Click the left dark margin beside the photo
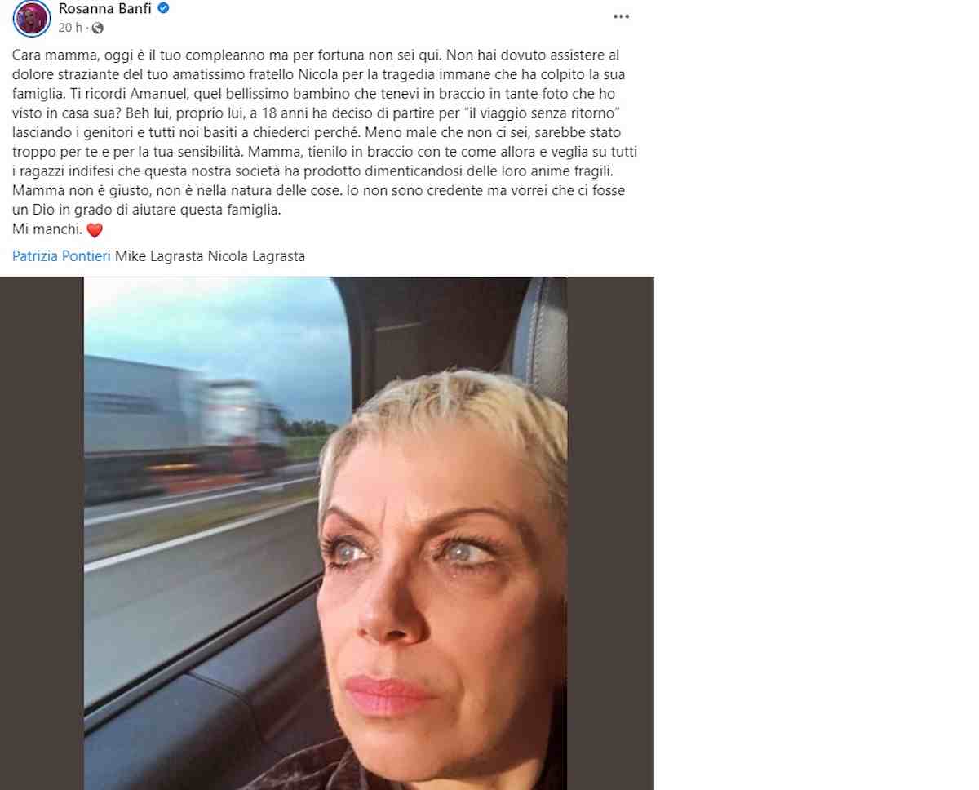Viewport: 979px width, 790px height. [x=42, y=533]
